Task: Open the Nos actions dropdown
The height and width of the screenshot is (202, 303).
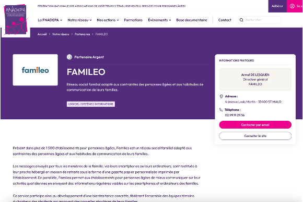Action: tap(108, 20)
